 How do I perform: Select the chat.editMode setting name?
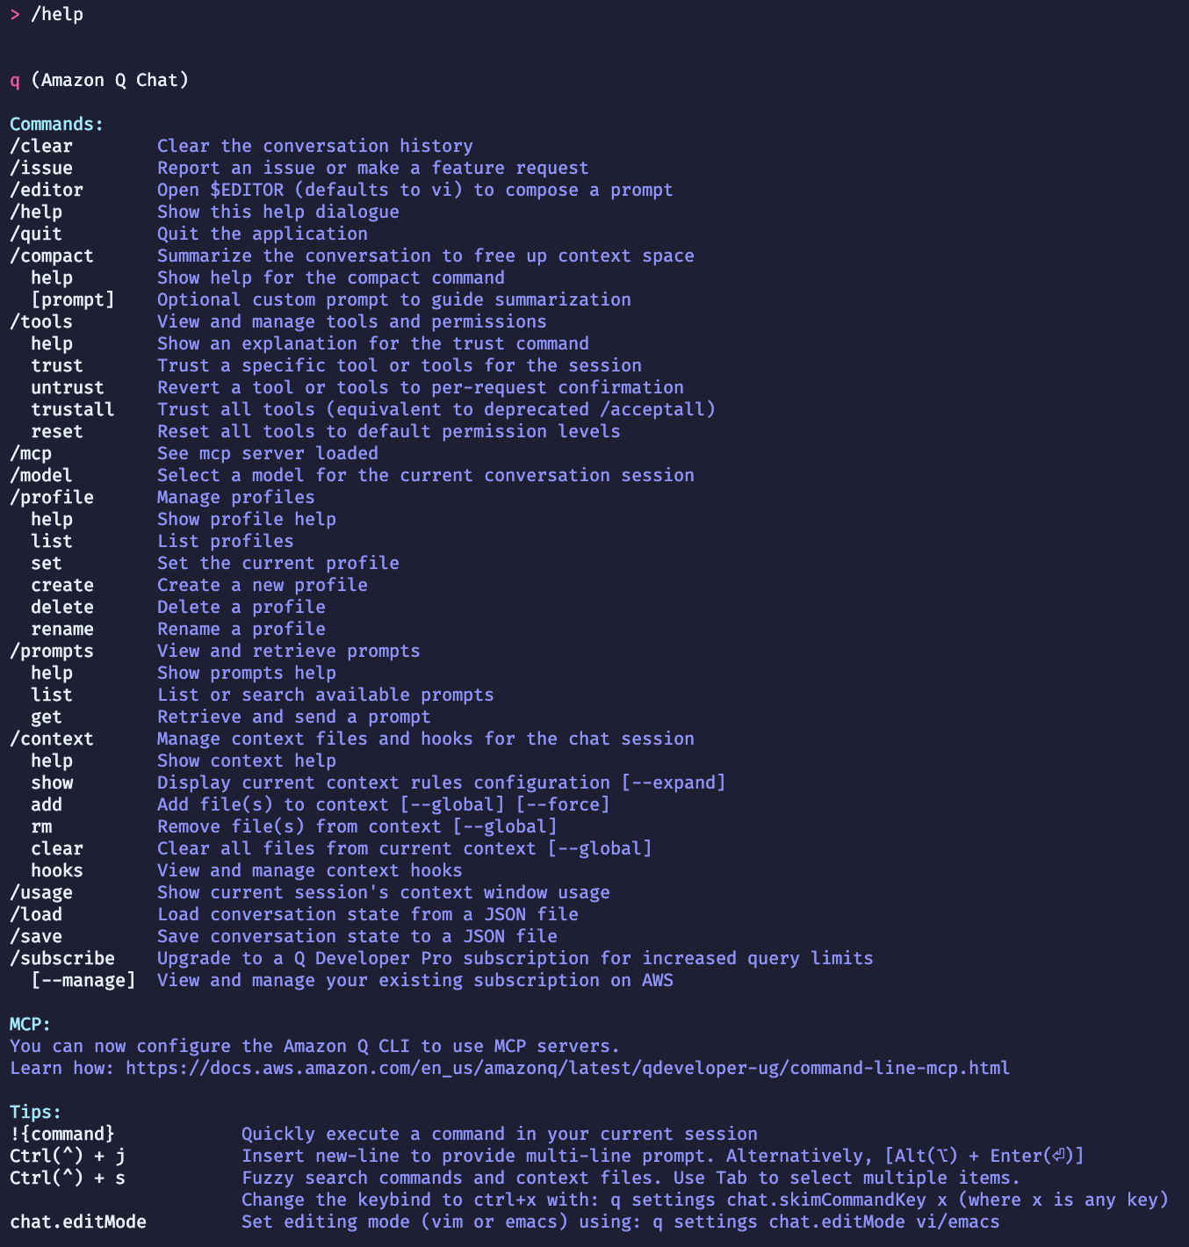pyautogui.click(x=78, y=1222)
